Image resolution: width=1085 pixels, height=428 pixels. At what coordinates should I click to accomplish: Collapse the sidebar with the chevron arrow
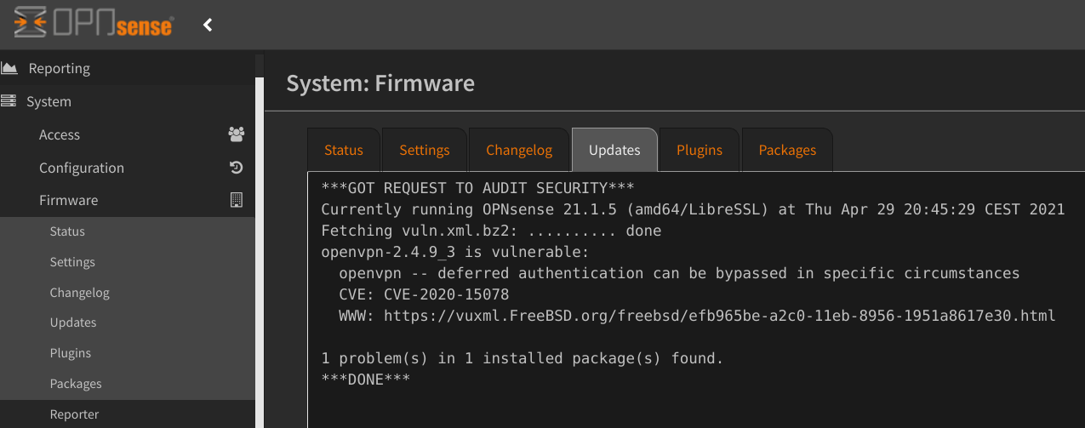pos(208,25)
